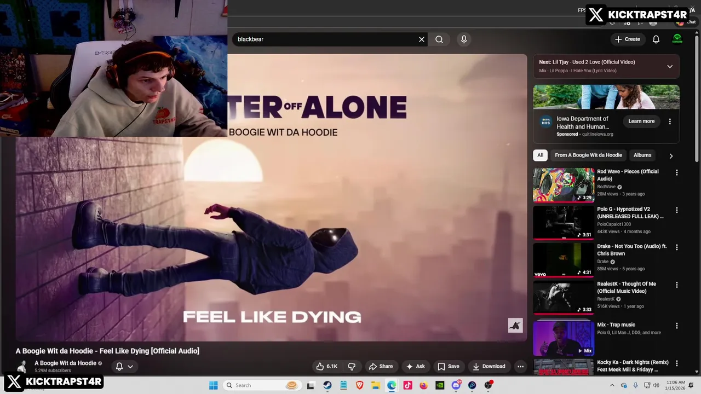Open Firefox from the taskbar
The width and height of the screenshot is (701, 394).
click(x=423, y=385)
